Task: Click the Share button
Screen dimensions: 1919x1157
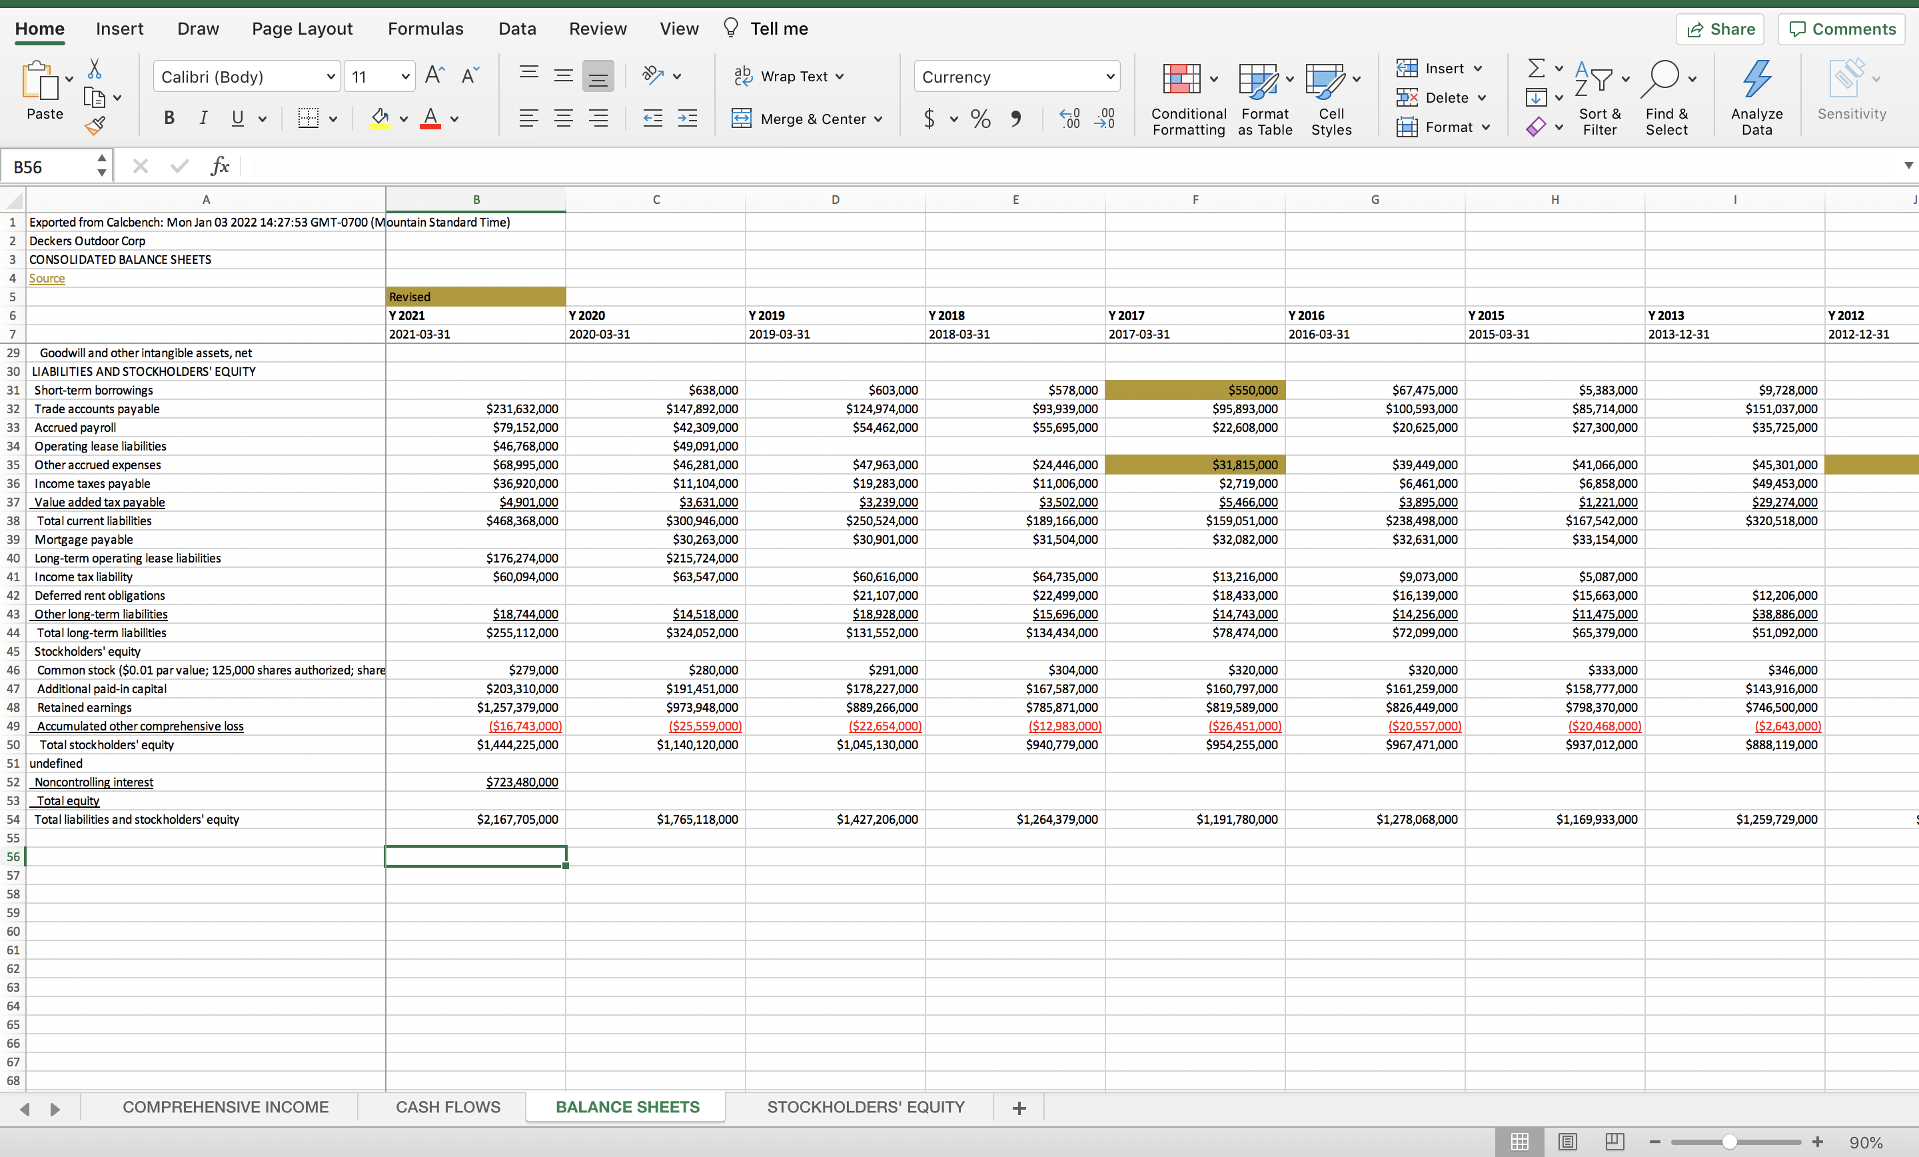Action: [x=1720, y=29]
